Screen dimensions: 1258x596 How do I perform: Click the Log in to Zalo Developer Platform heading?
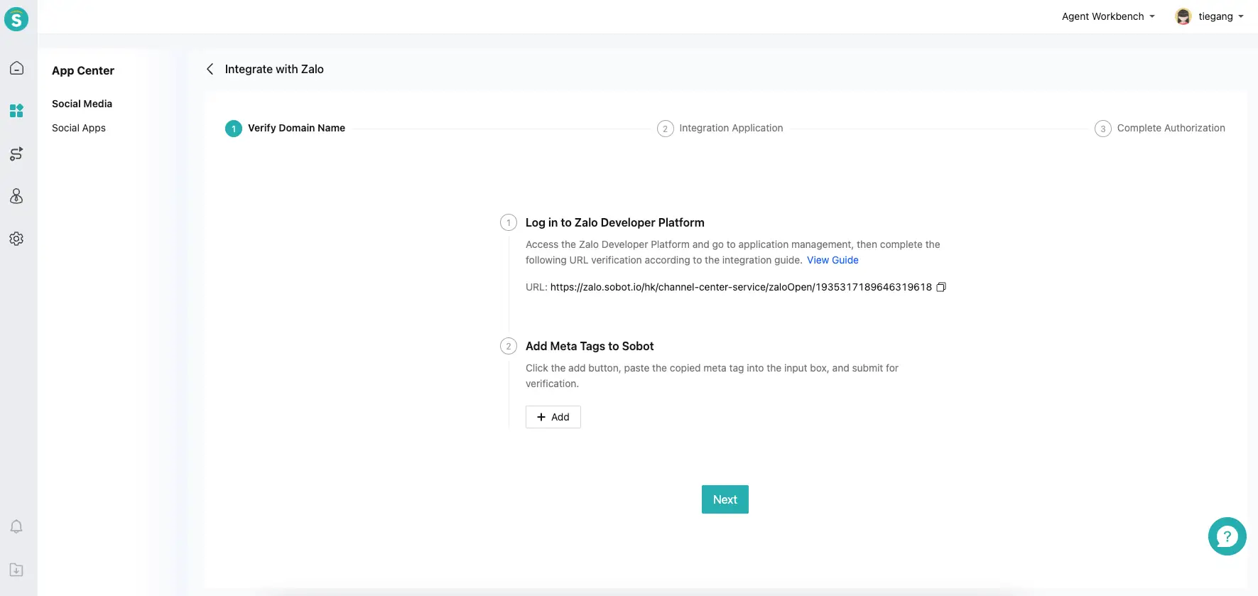coord(615,222)
